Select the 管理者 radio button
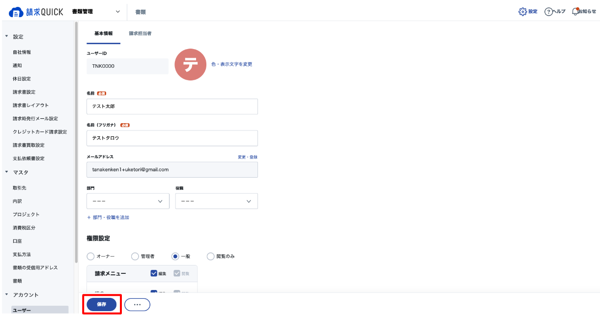600x317 pixels. (135, 256)
